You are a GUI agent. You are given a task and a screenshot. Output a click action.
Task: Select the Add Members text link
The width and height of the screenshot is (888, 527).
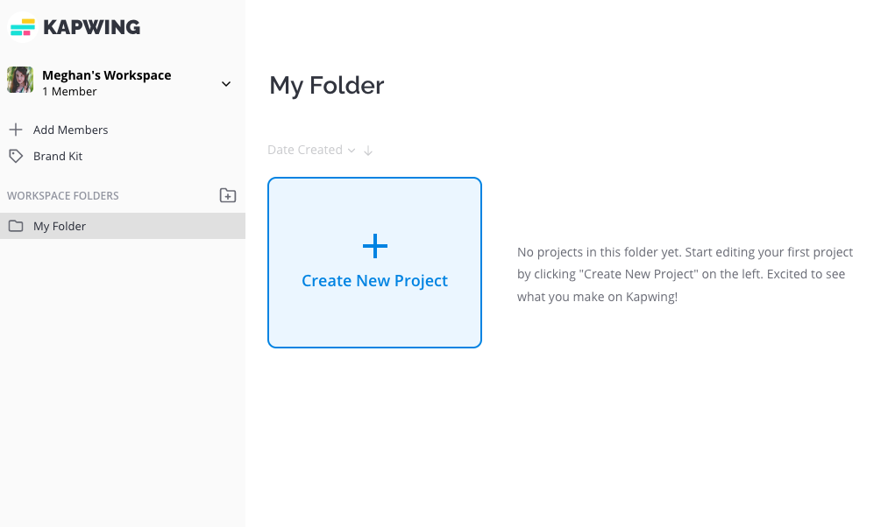tap(70, 130)
